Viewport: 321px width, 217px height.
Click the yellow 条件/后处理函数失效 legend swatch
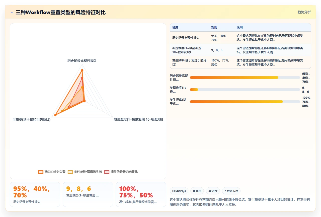(x=70, y=172)
